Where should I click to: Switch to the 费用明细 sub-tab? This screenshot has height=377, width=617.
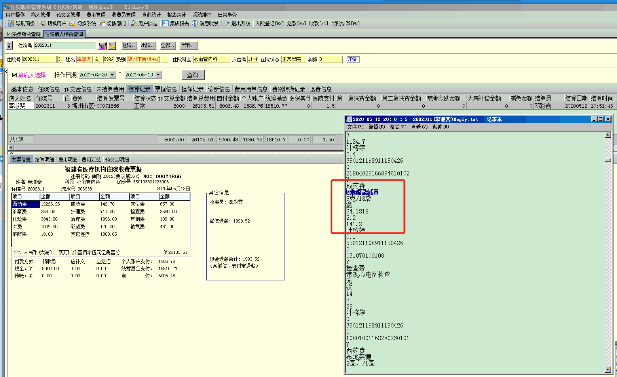point(68,160)
